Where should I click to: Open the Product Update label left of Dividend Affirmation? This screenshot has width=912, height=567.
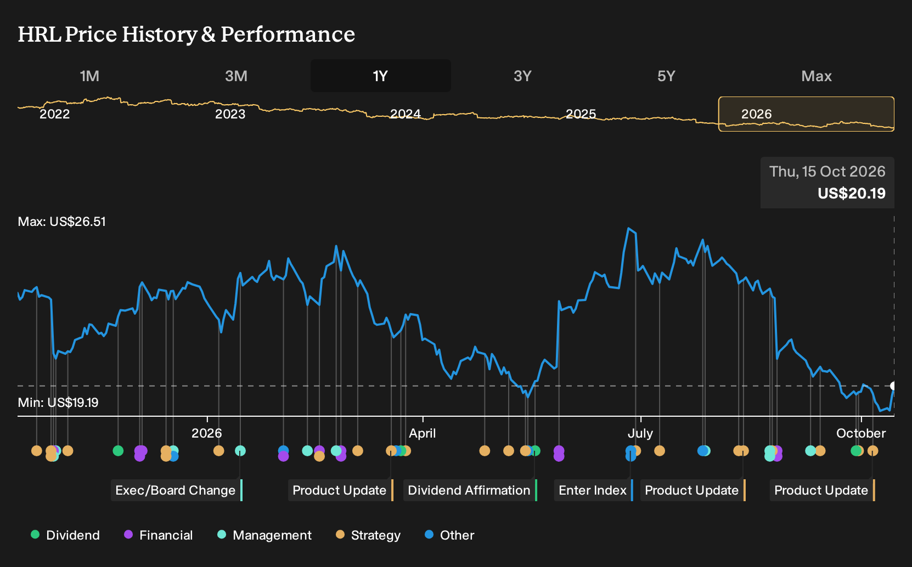(x=340, y=490)
